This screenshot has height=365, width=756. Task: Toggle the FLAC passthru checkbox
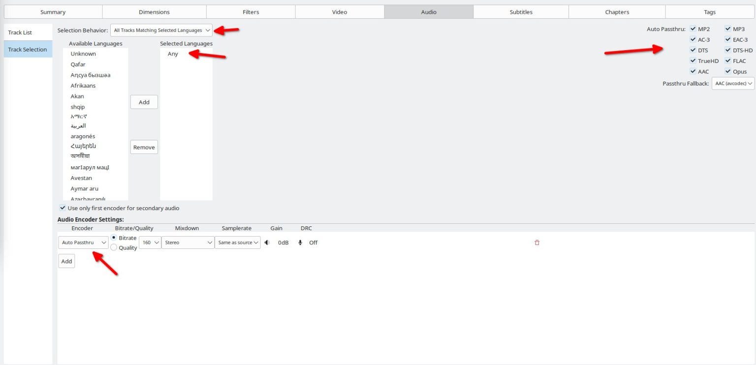point(728,61)
